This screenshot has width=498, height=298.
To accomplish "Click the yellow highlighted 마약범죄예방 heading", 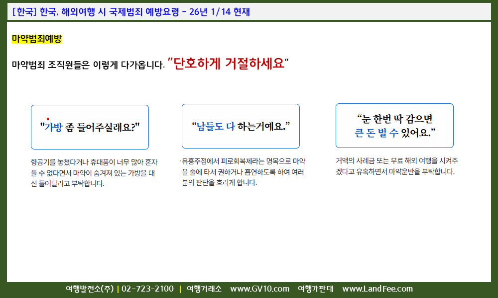I will point(36,39).
